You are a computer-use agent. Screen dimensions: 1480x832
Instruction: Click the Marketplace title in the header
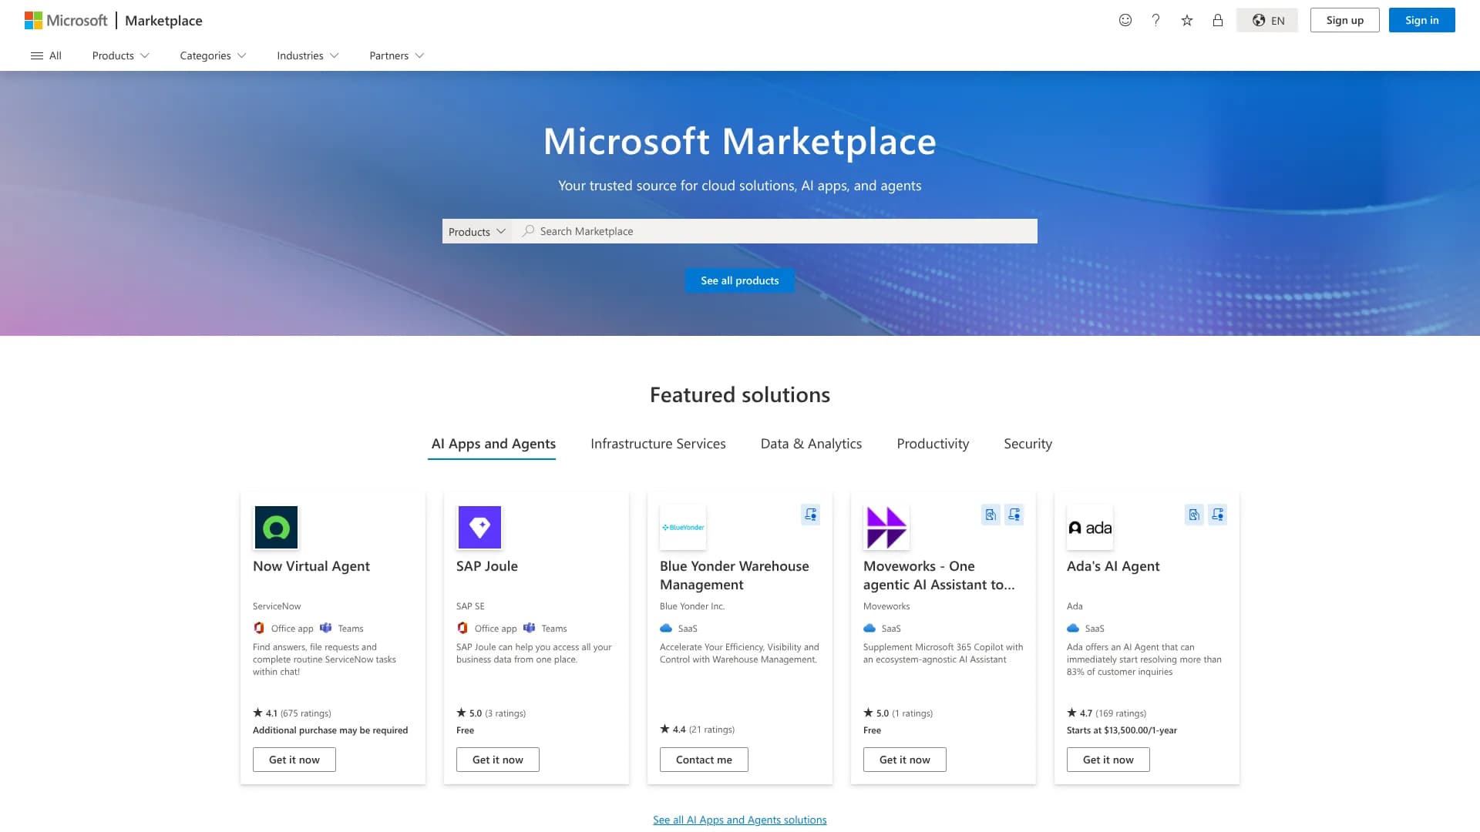pyautogui.click(x=163, y=20)
